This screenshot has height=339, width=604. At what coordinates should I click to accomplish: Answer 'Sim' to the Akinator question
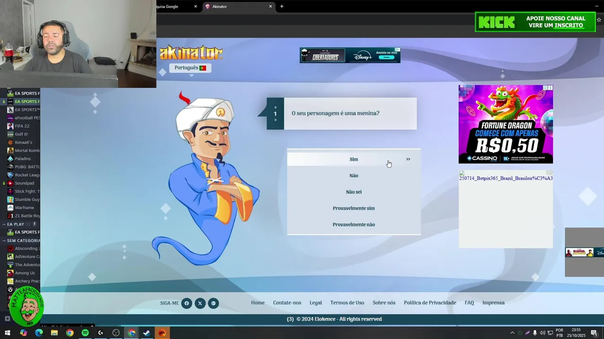click(353, 159)
